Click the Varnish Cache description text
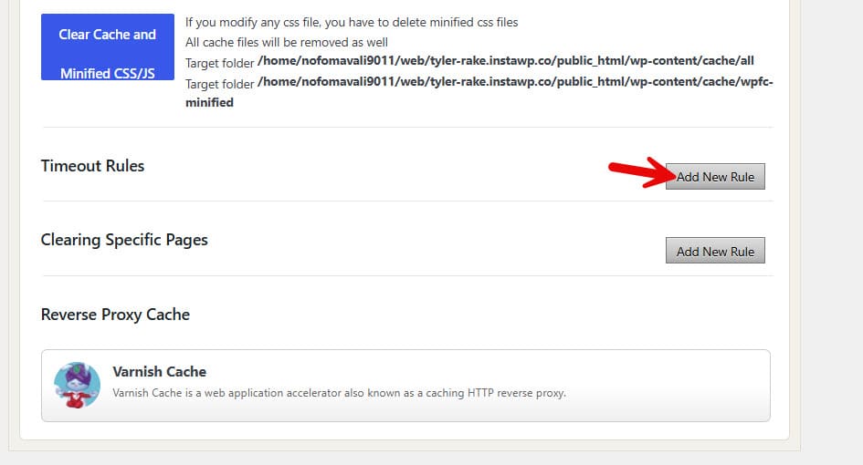The height and width of the screenshot is (465, 863). tap(339, 393)
